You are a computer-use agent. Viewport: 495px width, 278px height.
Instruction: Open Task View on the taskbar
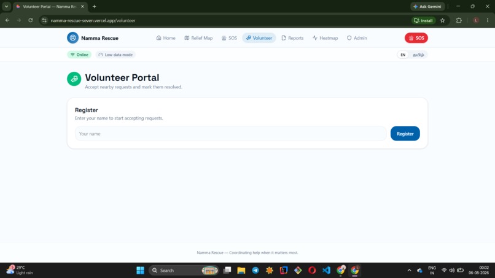click(227, 270)
